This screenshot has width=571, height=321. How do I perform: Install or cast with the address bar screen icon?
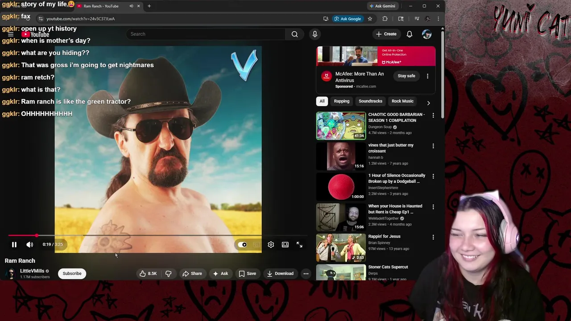(x=326, y=19)
